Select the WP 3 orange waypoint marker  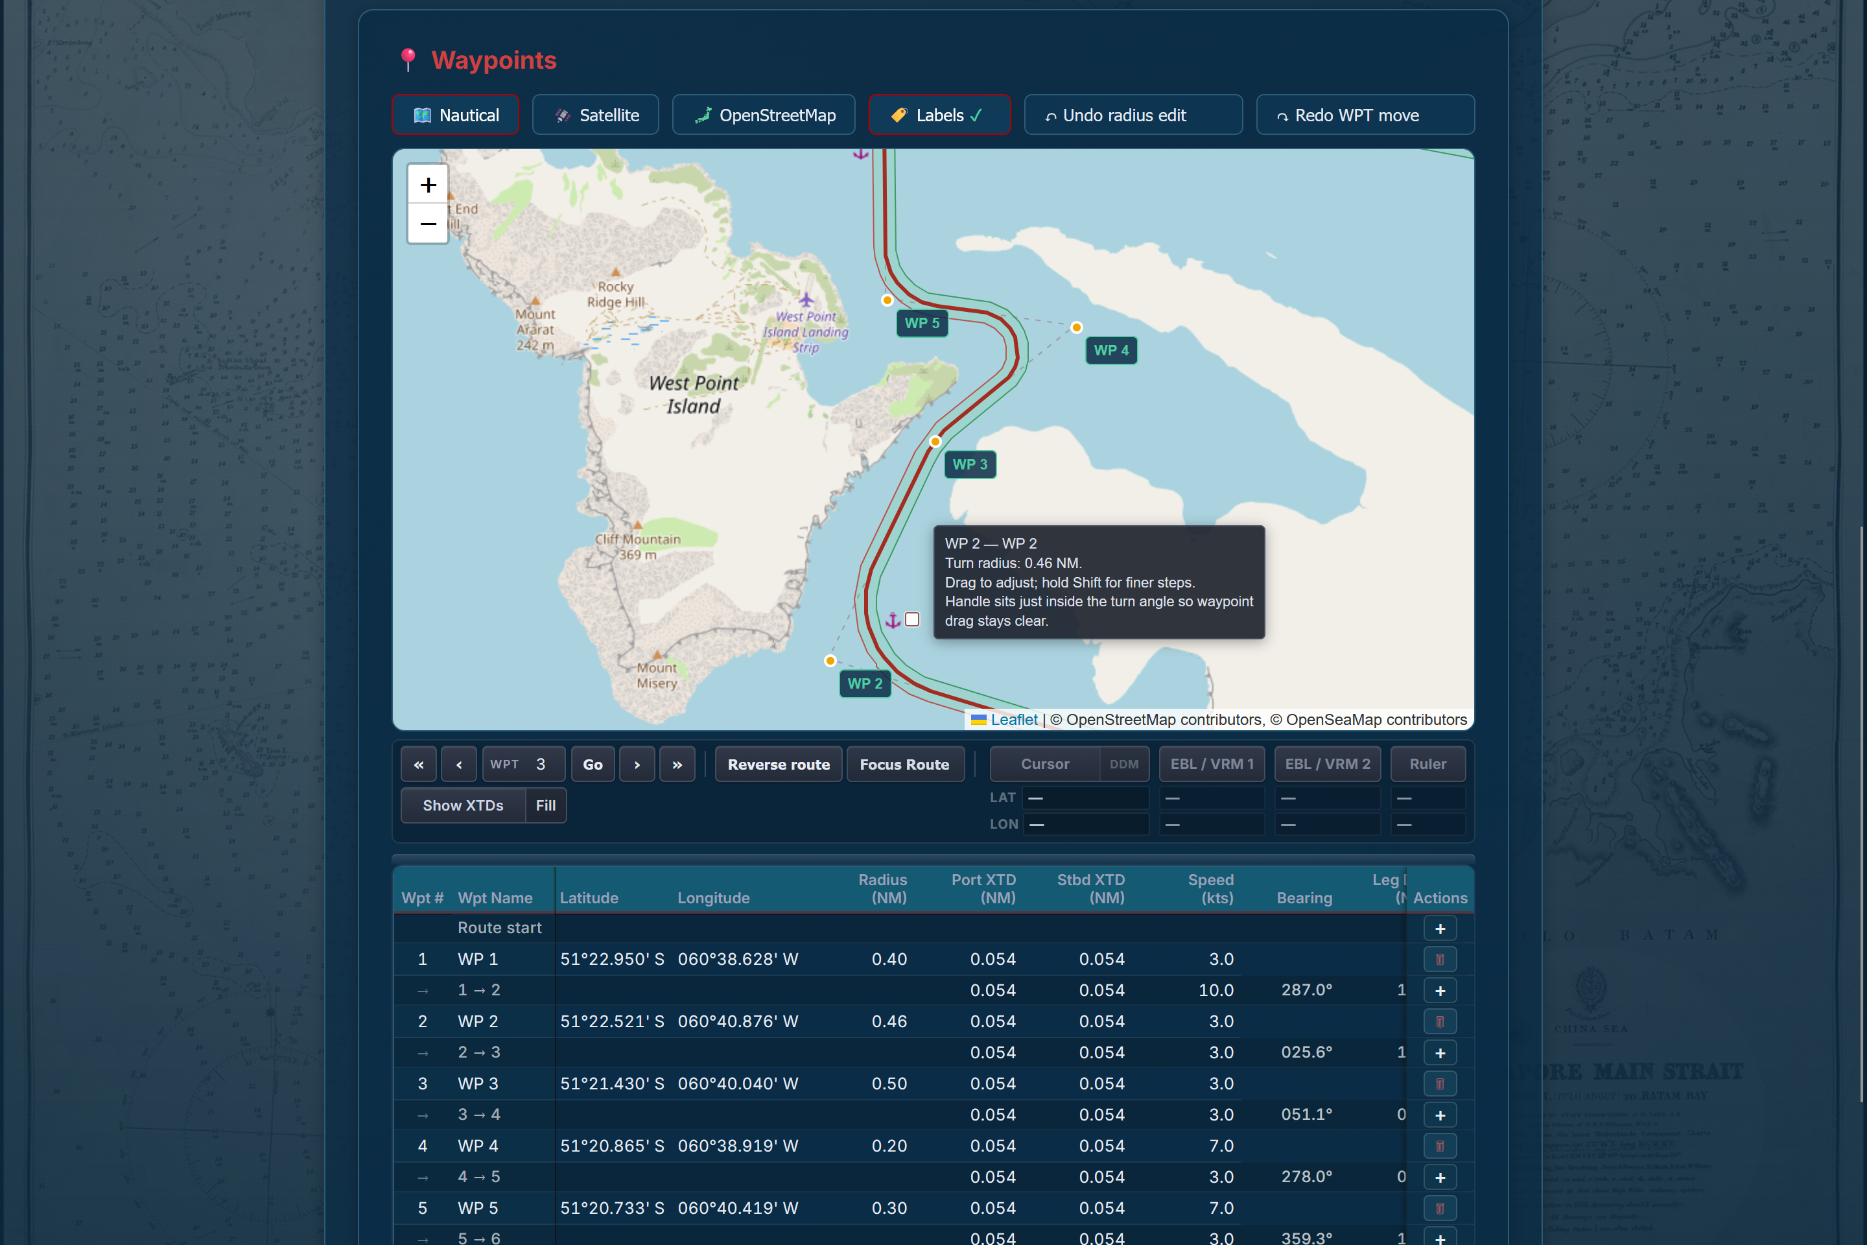coord(936,442)
